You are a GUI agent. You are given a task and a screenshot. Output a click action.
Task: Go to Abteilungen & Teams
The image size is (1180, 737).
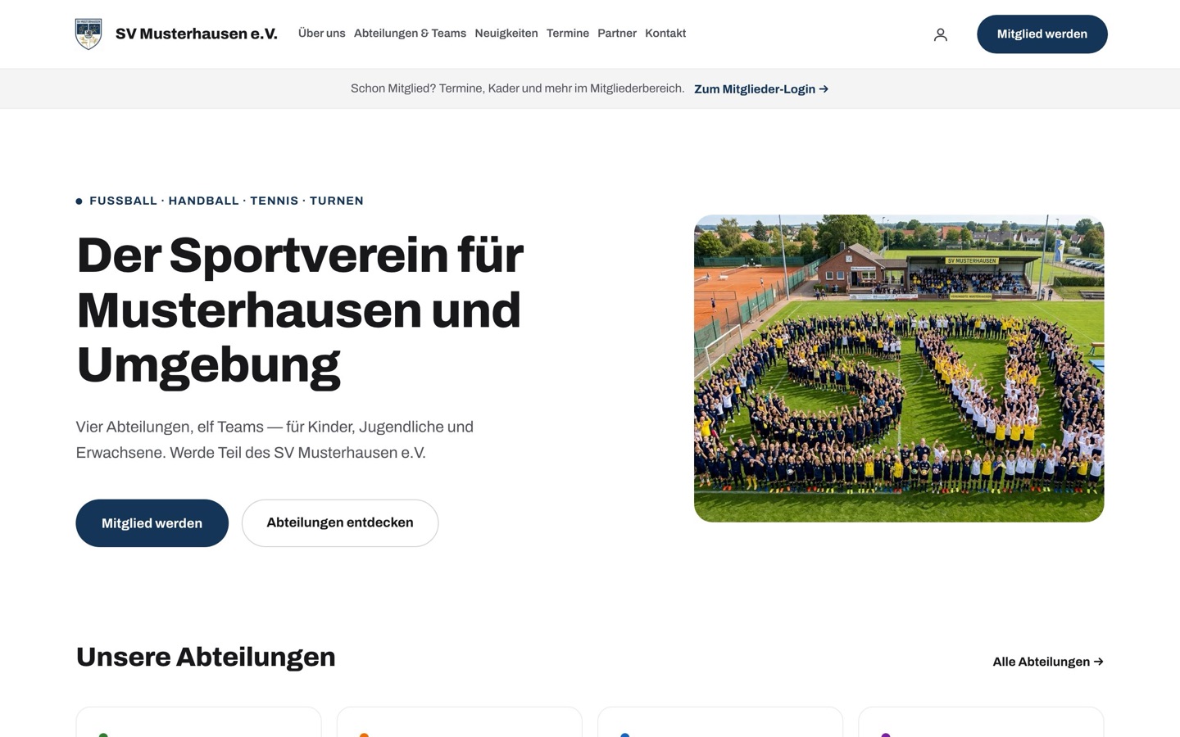pyautogui.click(x=410, y=34)
